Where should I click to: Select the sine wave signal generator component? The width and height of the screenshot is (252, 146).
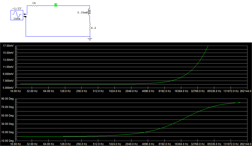tap(17, 15)
